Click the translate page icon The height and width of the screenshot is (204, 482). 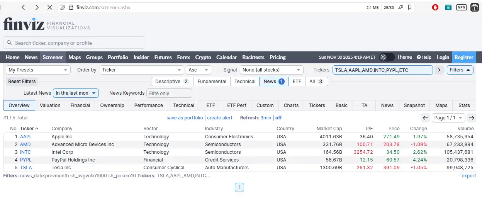pos(401,7)
